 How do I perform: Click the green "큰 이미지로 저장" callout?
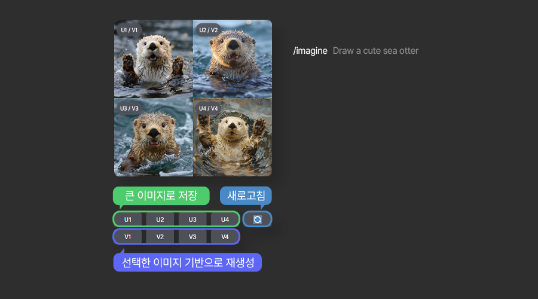161,196
